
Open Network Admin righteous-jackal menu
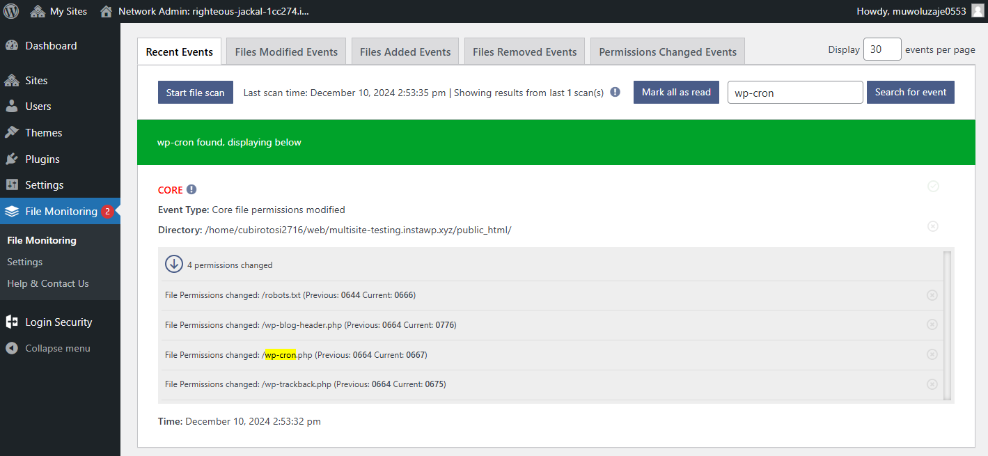(205, 11)
